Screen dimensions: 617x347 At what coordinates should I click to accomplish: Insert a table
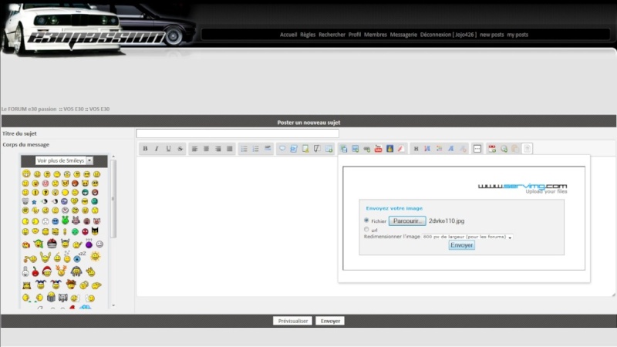(329, 148)
